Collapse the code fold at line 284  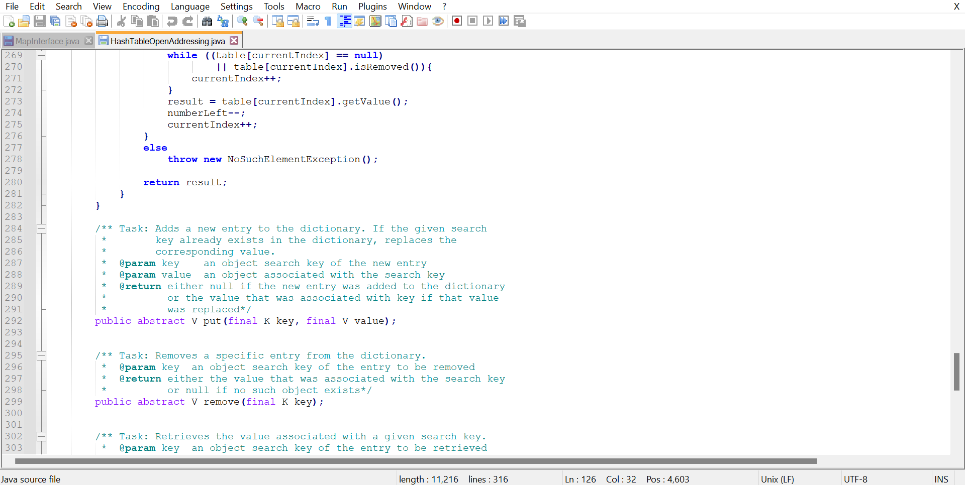pyautogui.click(x=42, y=228)
